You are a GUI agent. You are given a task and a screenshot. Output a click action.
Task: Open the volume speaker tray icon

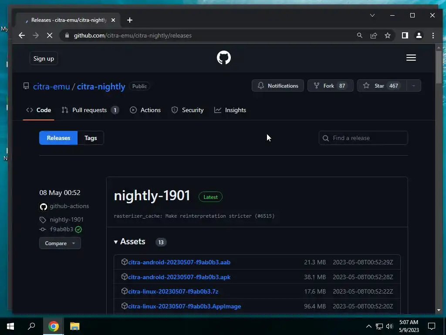pos(389,326)
